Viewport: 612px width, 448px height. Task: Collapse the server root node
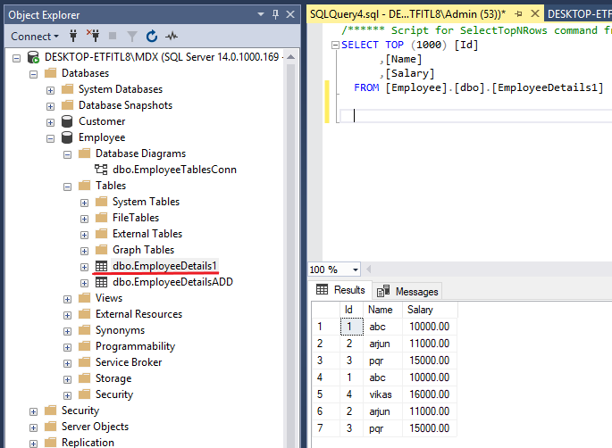coord(16,59)
